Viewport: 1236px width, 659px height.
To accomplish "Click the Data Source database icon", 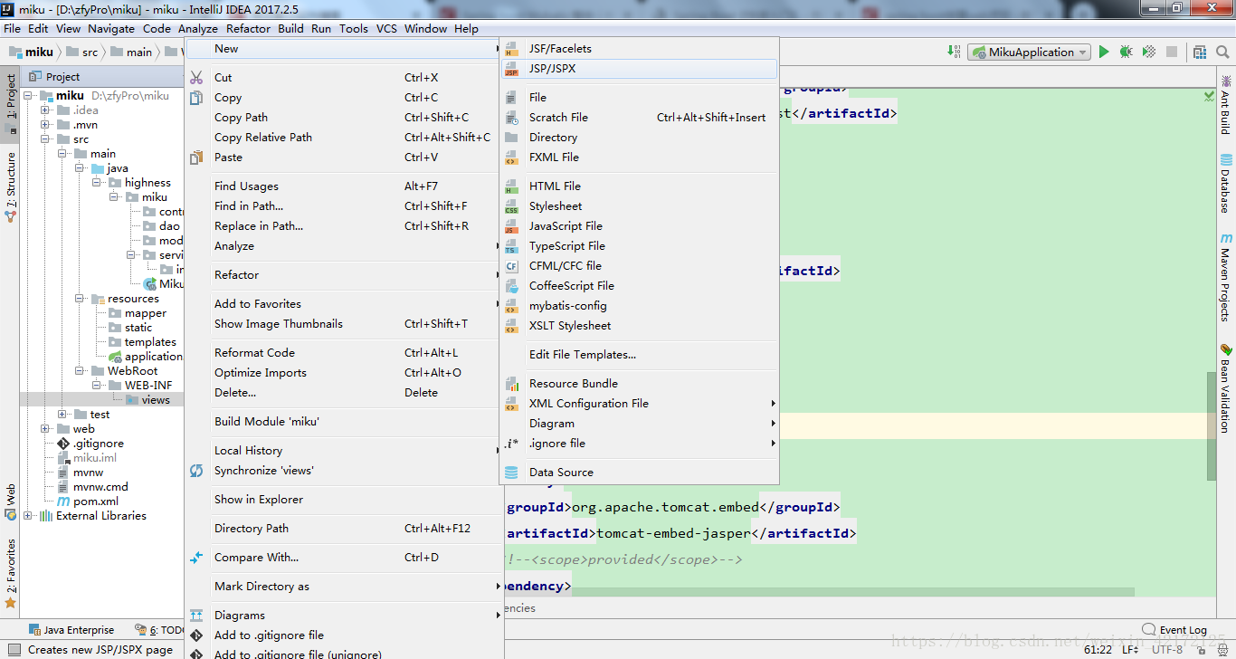I will [x=511, y=473].
